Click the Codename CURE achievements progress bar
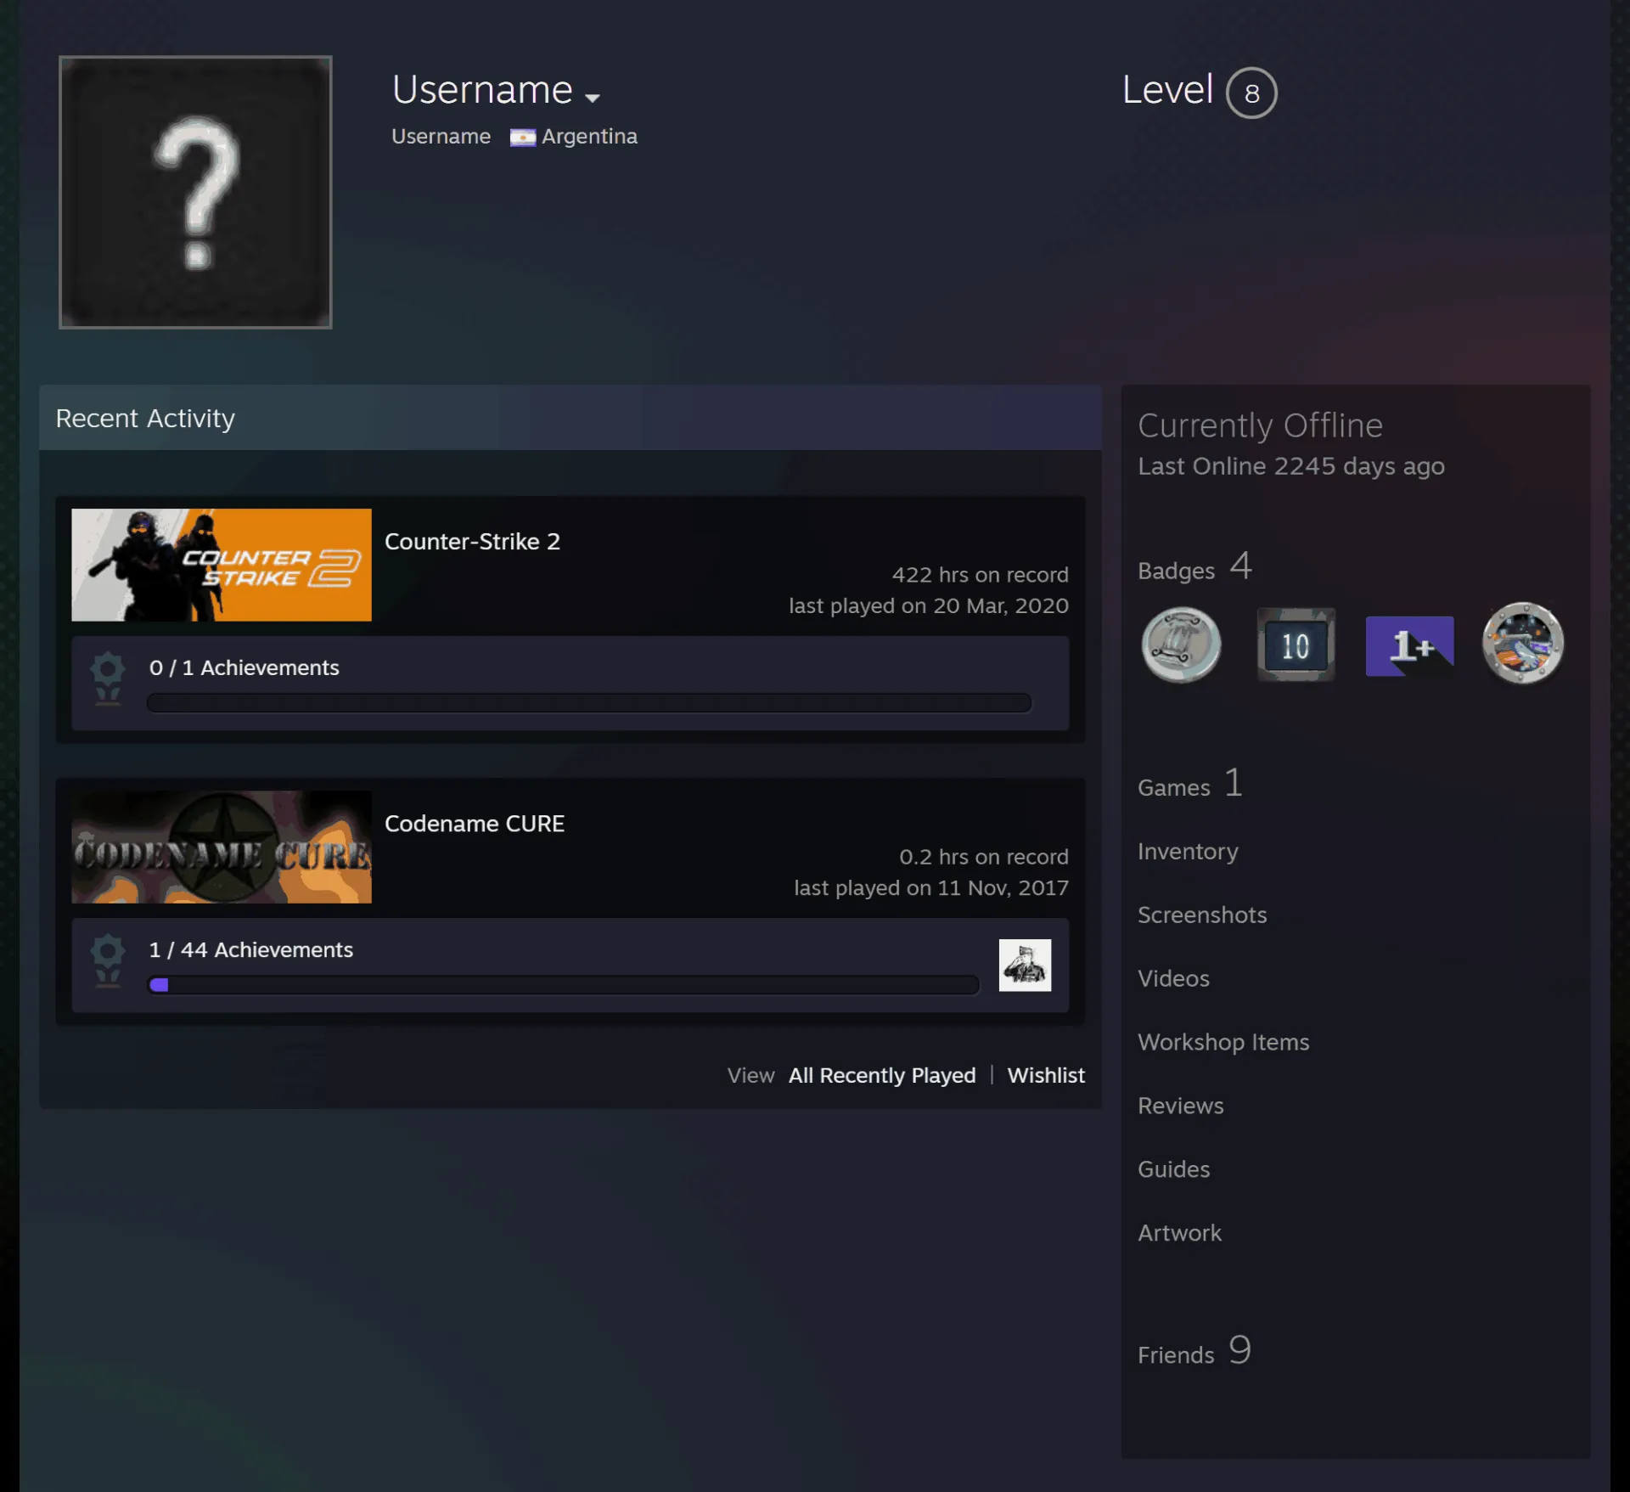1630x1492 pixels. tap(563, 985)
